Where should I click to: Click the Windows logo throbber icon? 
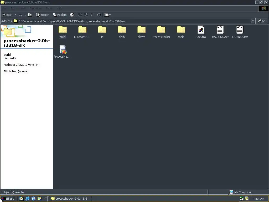click(x=263, y=8)
